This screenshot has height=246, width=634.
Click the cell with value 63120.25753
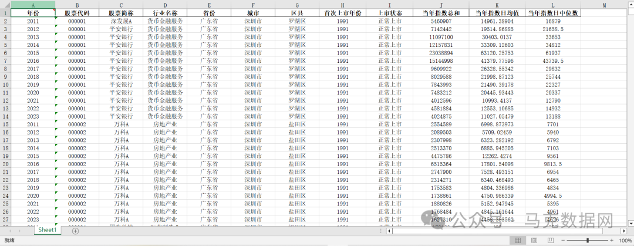[497, 53]
